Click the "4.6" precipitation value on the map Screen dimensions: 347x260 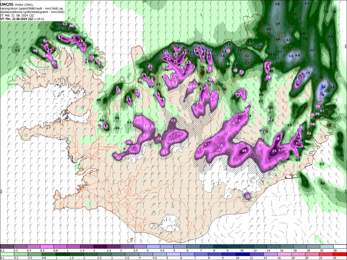point(238,94)
